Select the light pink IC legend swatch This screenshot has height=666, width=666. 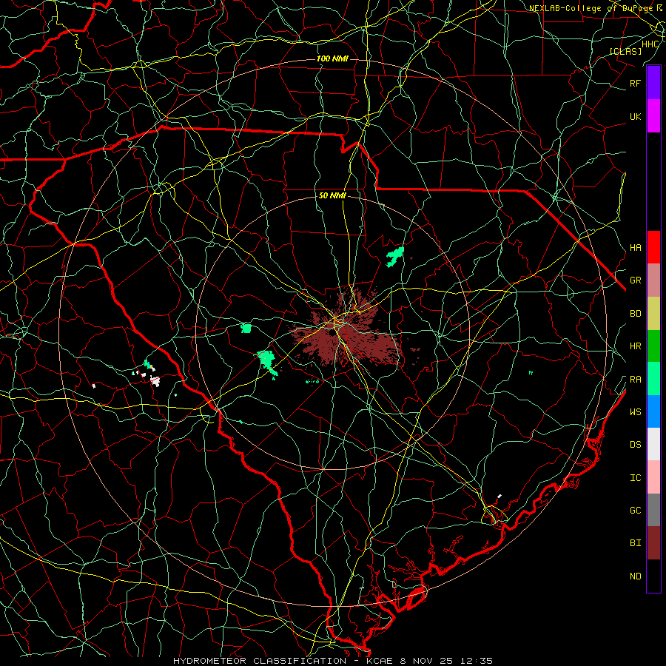coord(653,477)
